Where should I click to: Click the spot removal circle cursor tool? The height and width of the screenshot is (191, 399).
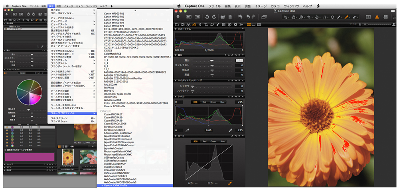(x=332, y=17)
